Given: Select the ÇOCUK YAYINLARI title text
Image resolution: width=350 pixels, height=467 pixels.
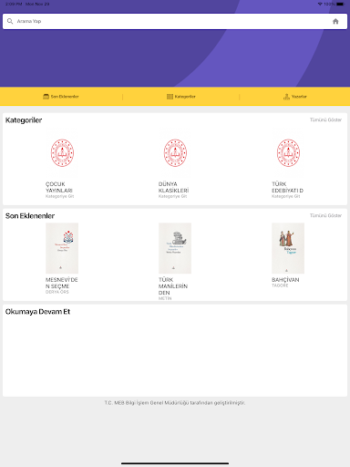Looking at the screenshot, I should 59,187.
